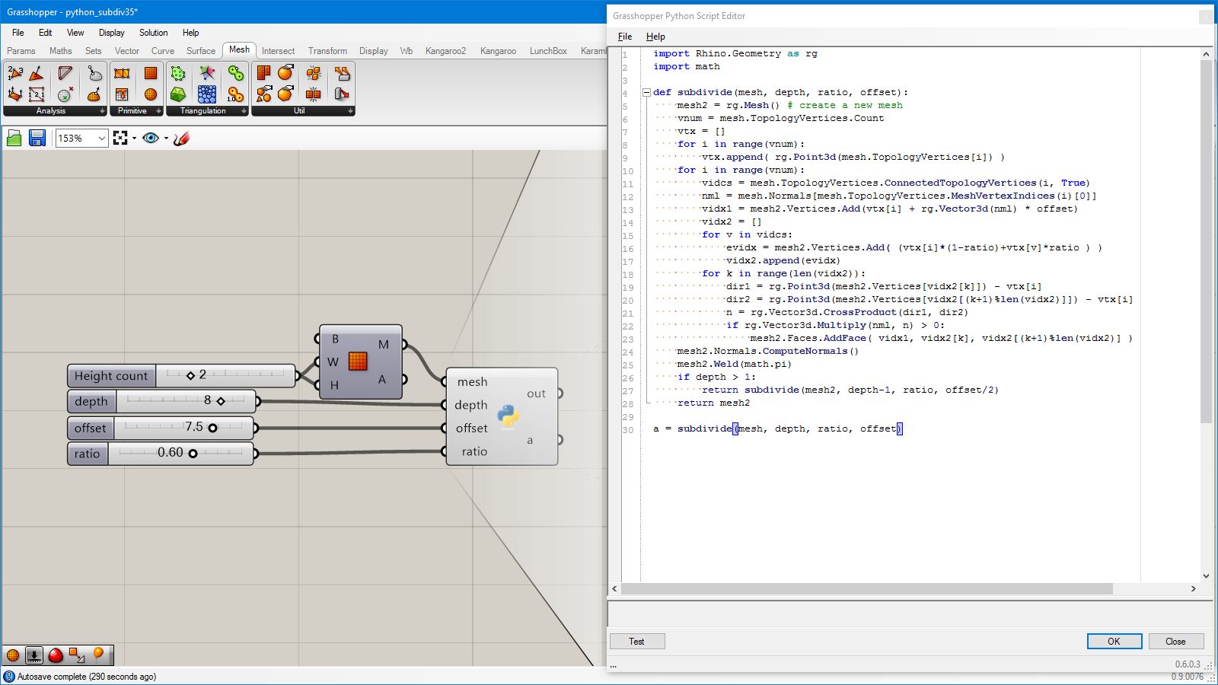Click the red shaded preview icon

coord(56,655)
